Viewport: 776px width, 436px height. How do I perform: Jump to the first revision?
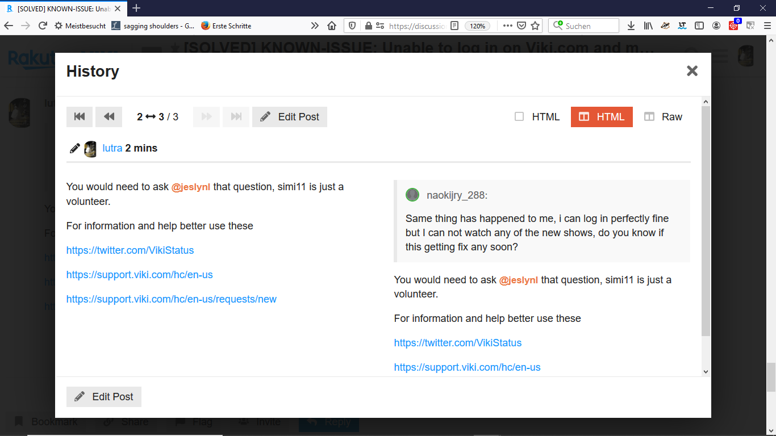click(80, 116)
